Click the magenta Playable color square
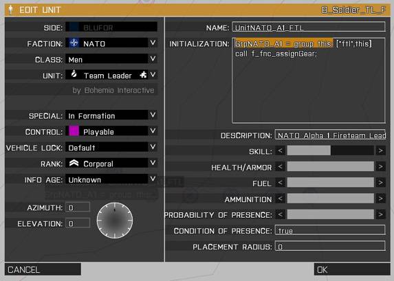The image size is (394, 281). coord(74,131)
